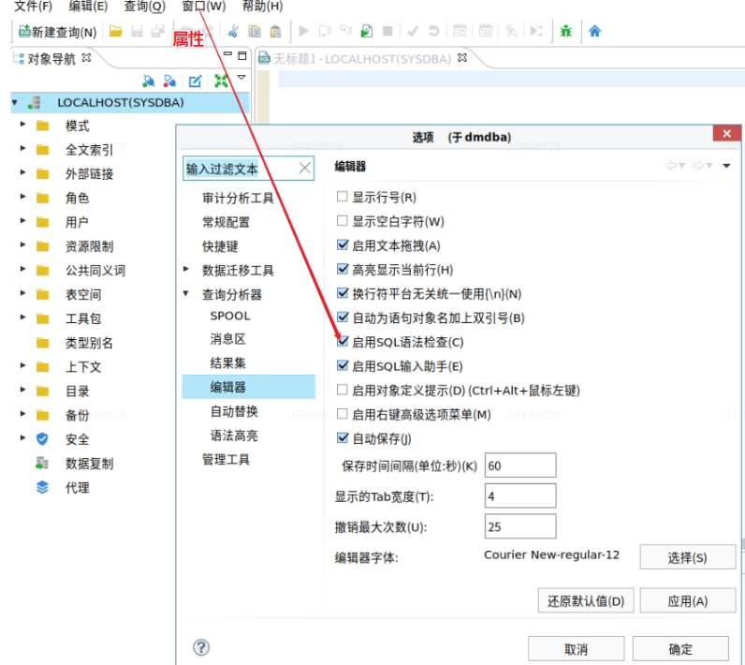
Task: Click the disconnect icon in 对象导航
Action: pos(169,81)
